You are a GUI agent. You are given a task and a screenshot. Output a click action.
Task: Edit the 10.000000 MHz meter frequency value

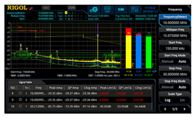click(175, 23)
